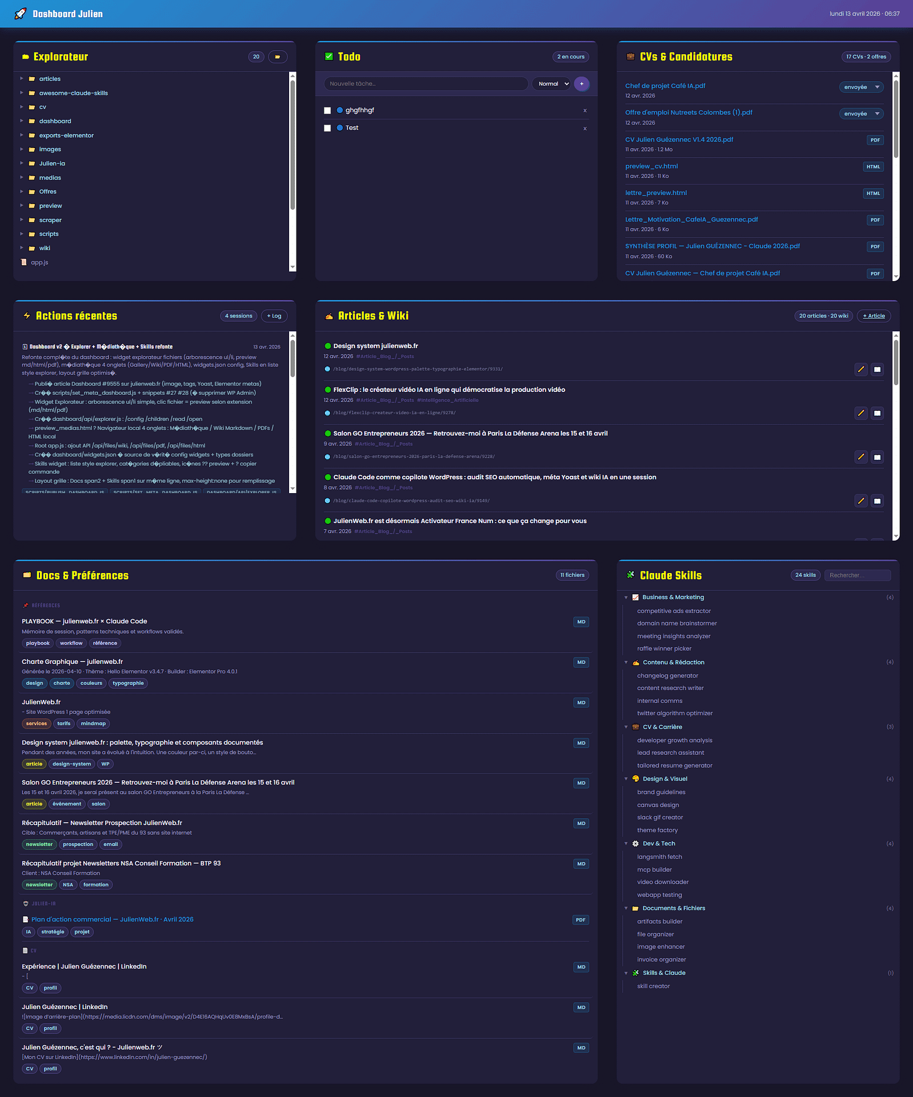Delete the Test task with its x icon
This screenshot has width=913, height=1097.
tap(584, 129)
